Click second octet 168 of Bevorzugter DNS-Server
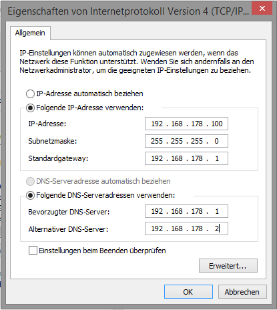 tap(177, 211)
